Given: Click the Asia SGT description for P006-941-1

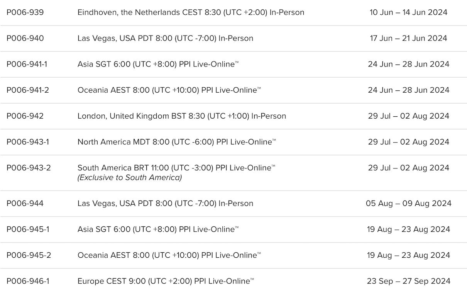Looking at the screenshot, I should point(158,64).
